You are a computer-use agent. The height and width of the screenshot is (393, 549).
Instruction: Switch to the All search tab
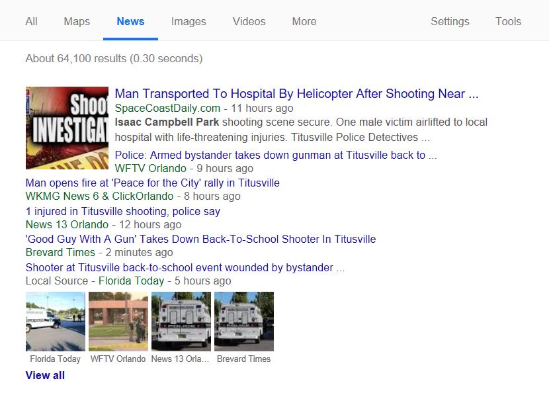[31, 21]
